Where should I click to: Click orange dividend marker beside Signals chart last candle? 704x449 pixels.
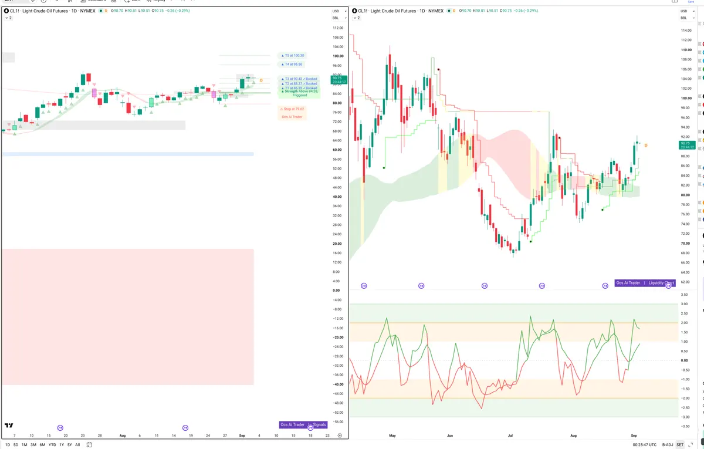[x=261, y=80]
